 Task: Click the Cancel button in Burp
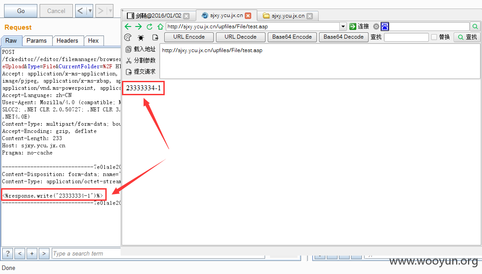tap(56, 11)
